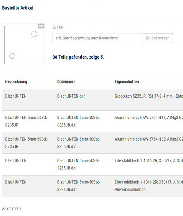Image resolution: width=183 pixels, height=216 pixels.
Task: Sort by Bezeichnung column header
Action: [16, 82]
